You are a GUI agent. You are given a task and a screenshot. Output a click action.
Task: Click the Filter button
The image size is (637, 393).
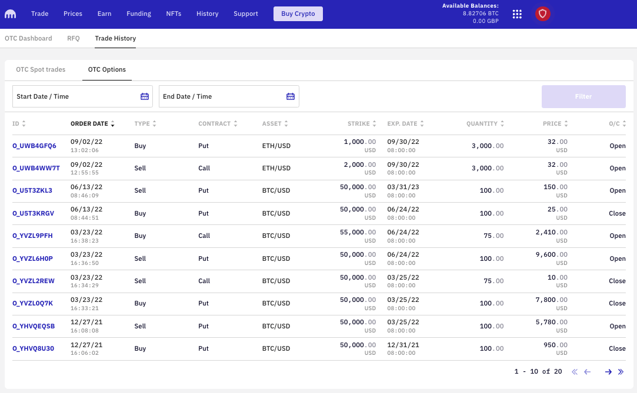pyautogui.click(x=583, y=96)
